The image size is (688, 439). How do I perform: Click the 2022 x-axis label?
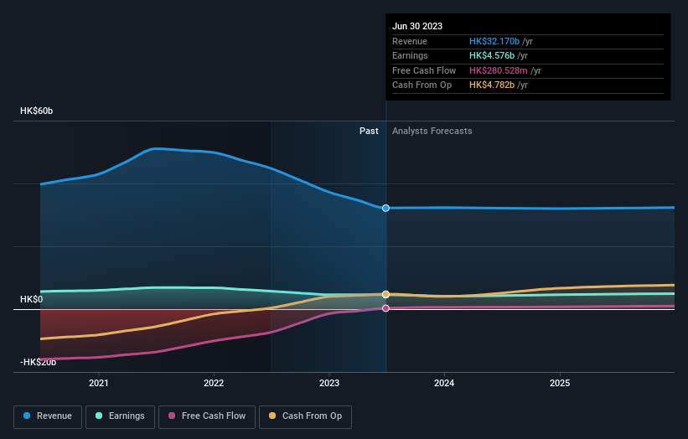pos(214,383)
